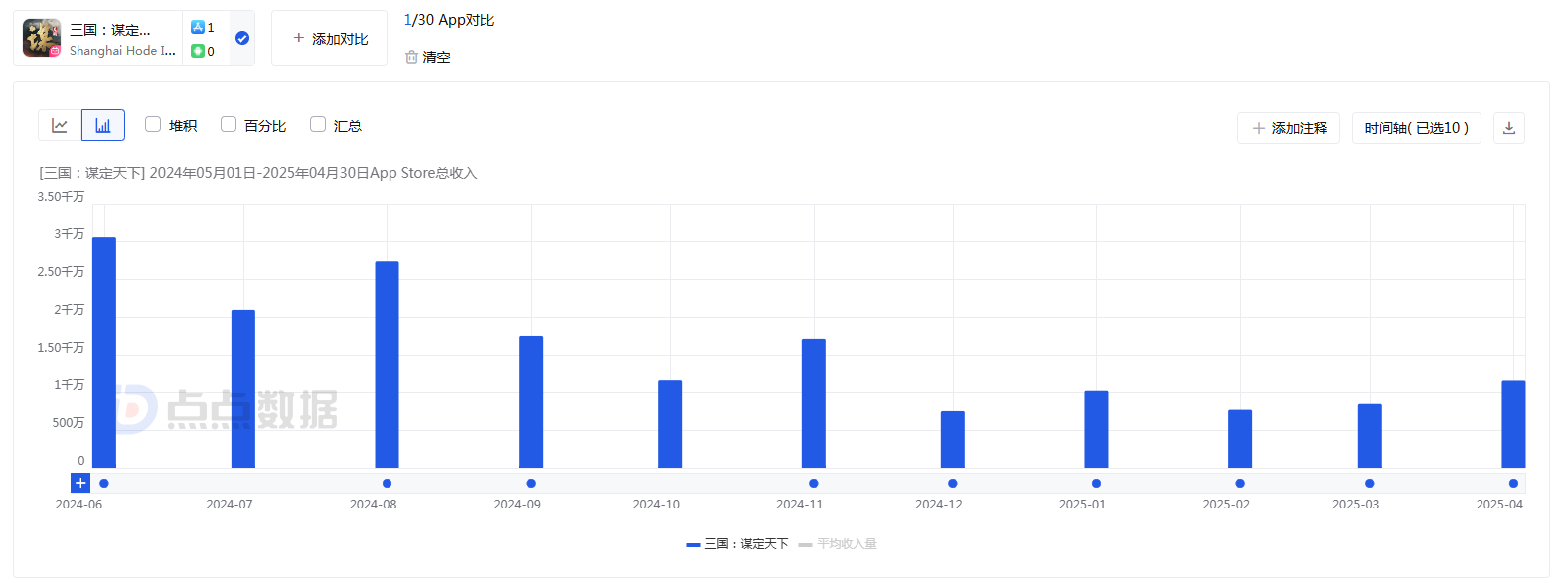Click the tallest 2024-06 revenue bar
1559x581 pixels.
(x=104, y=353)
